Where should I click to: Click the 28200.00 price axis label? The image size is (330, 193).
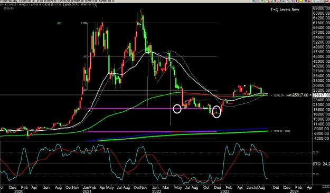click(x=322, y=90)
